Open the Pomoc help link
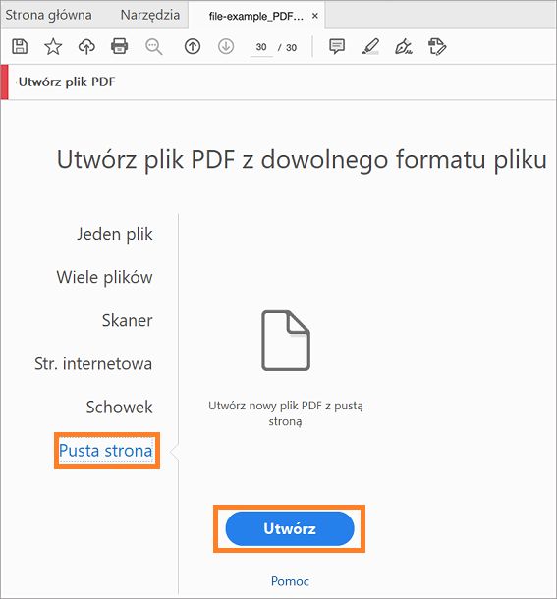This screenshot has width=557, height=599. click(x=290, y=581)
